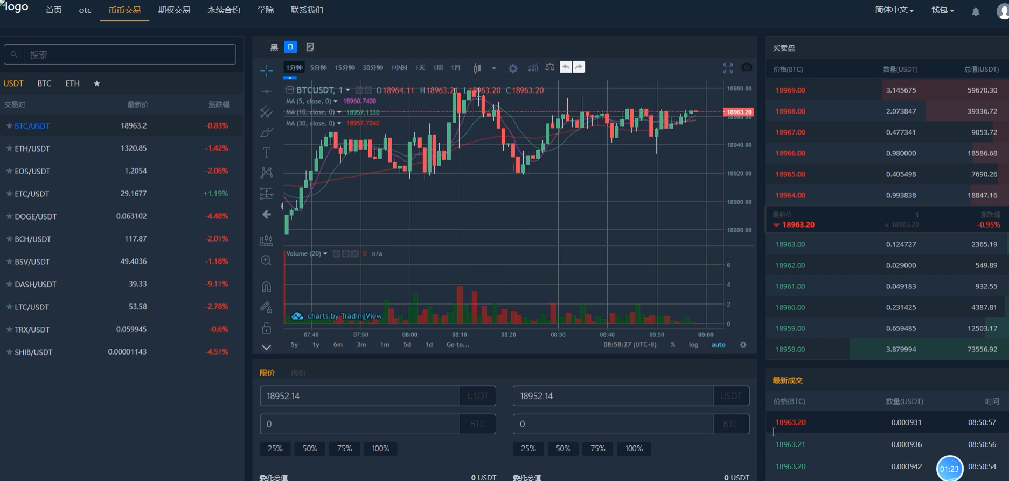Toggle auto scale on chart
The image size is (1009, 481).
[718, 345]
